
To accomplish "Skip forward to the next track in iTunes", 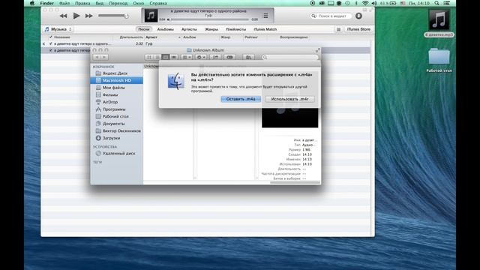I will (89, 16).
